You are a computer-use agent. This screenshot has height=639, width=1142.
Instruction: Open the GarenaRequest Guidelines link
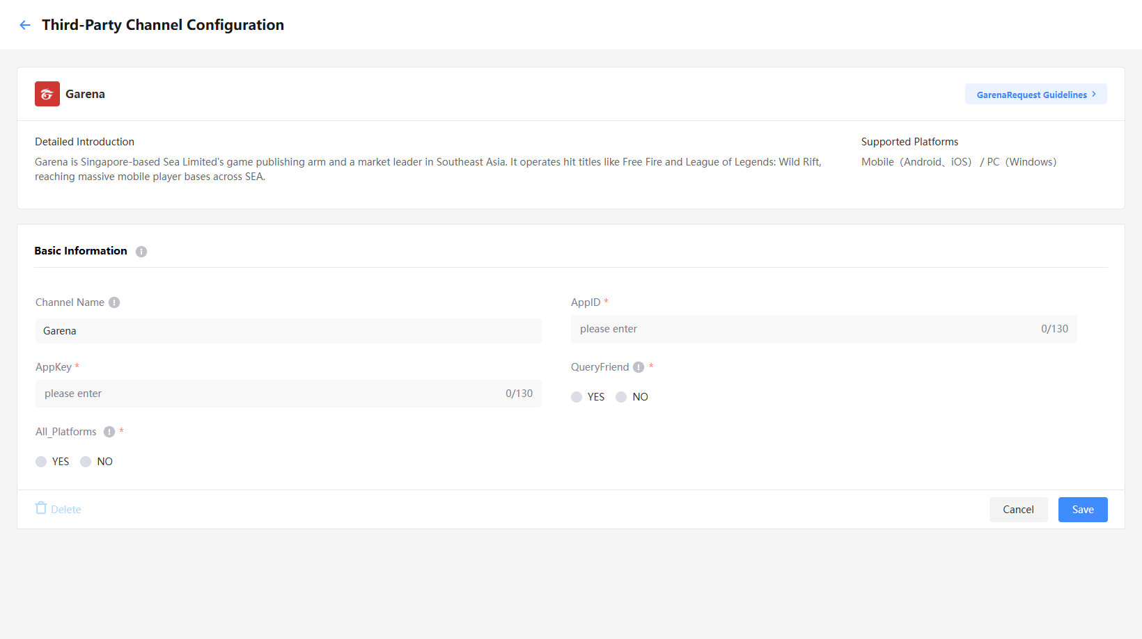tap(1036, 95)
